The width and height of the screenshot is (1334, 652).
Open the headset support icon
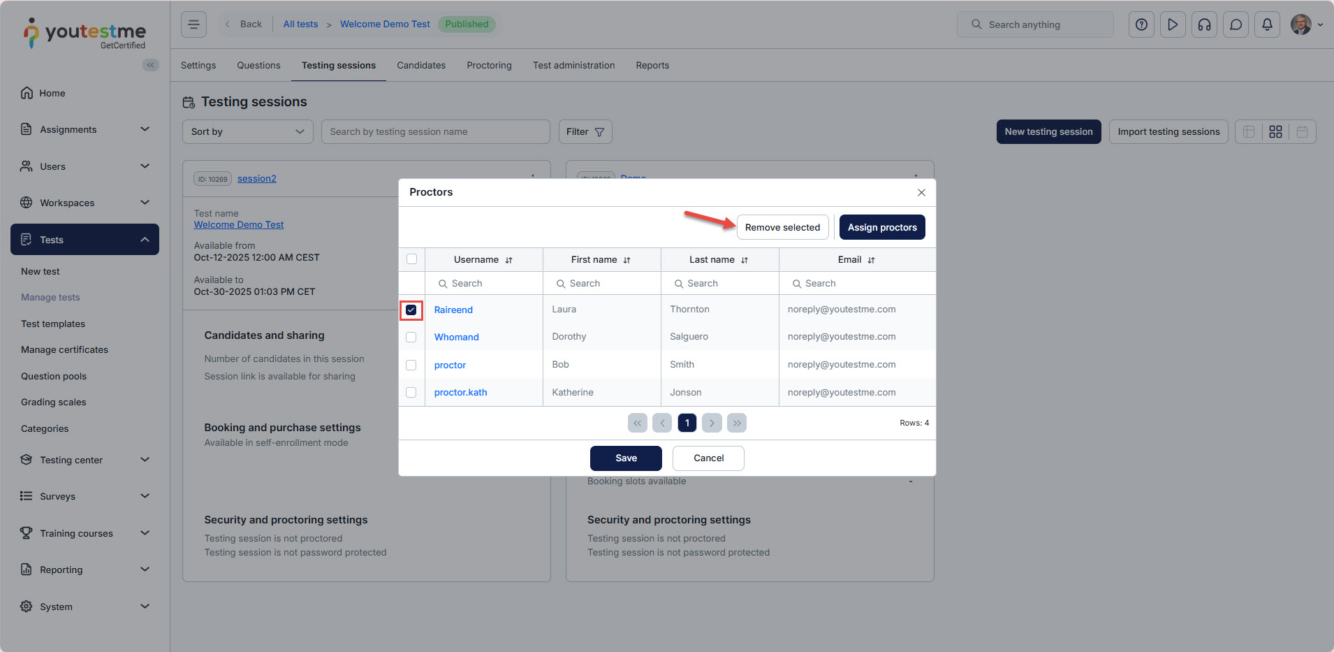click(1204, 24)
